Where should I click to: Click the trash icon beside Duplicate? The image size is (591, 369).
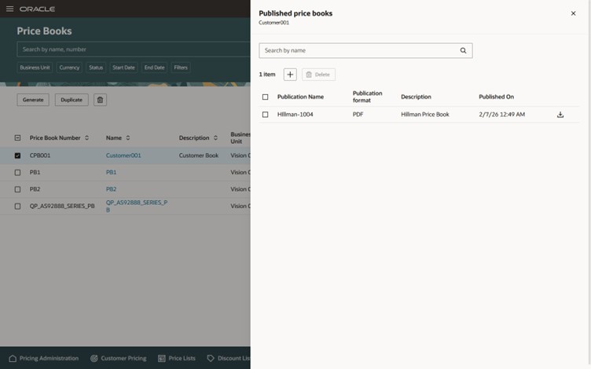point(100,100)
